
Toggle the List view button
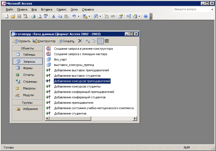point(100,41)
